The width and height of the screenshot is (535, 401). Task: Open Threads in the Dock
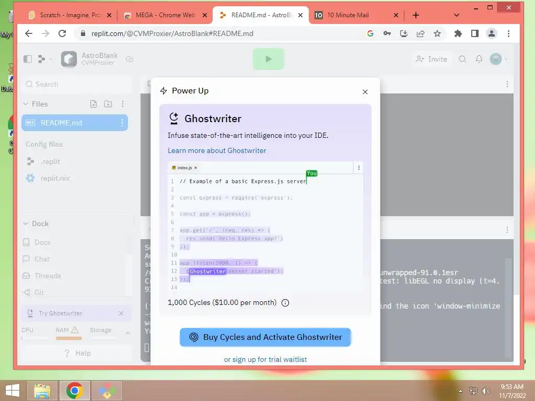click(x=48, y=276)
